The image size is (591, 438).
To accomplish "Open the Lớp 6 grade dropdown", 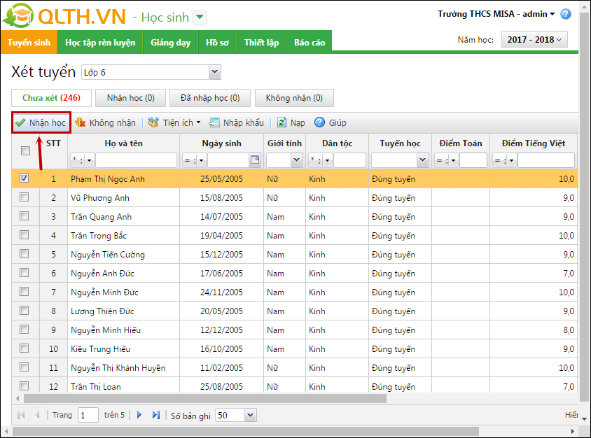I will point(215,72).
